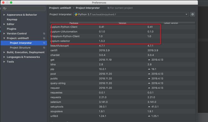The width and height of the screenshot is (208, 122).
Task: Click the project-scope icon beside Project Structure
Action: coord(44,48)
